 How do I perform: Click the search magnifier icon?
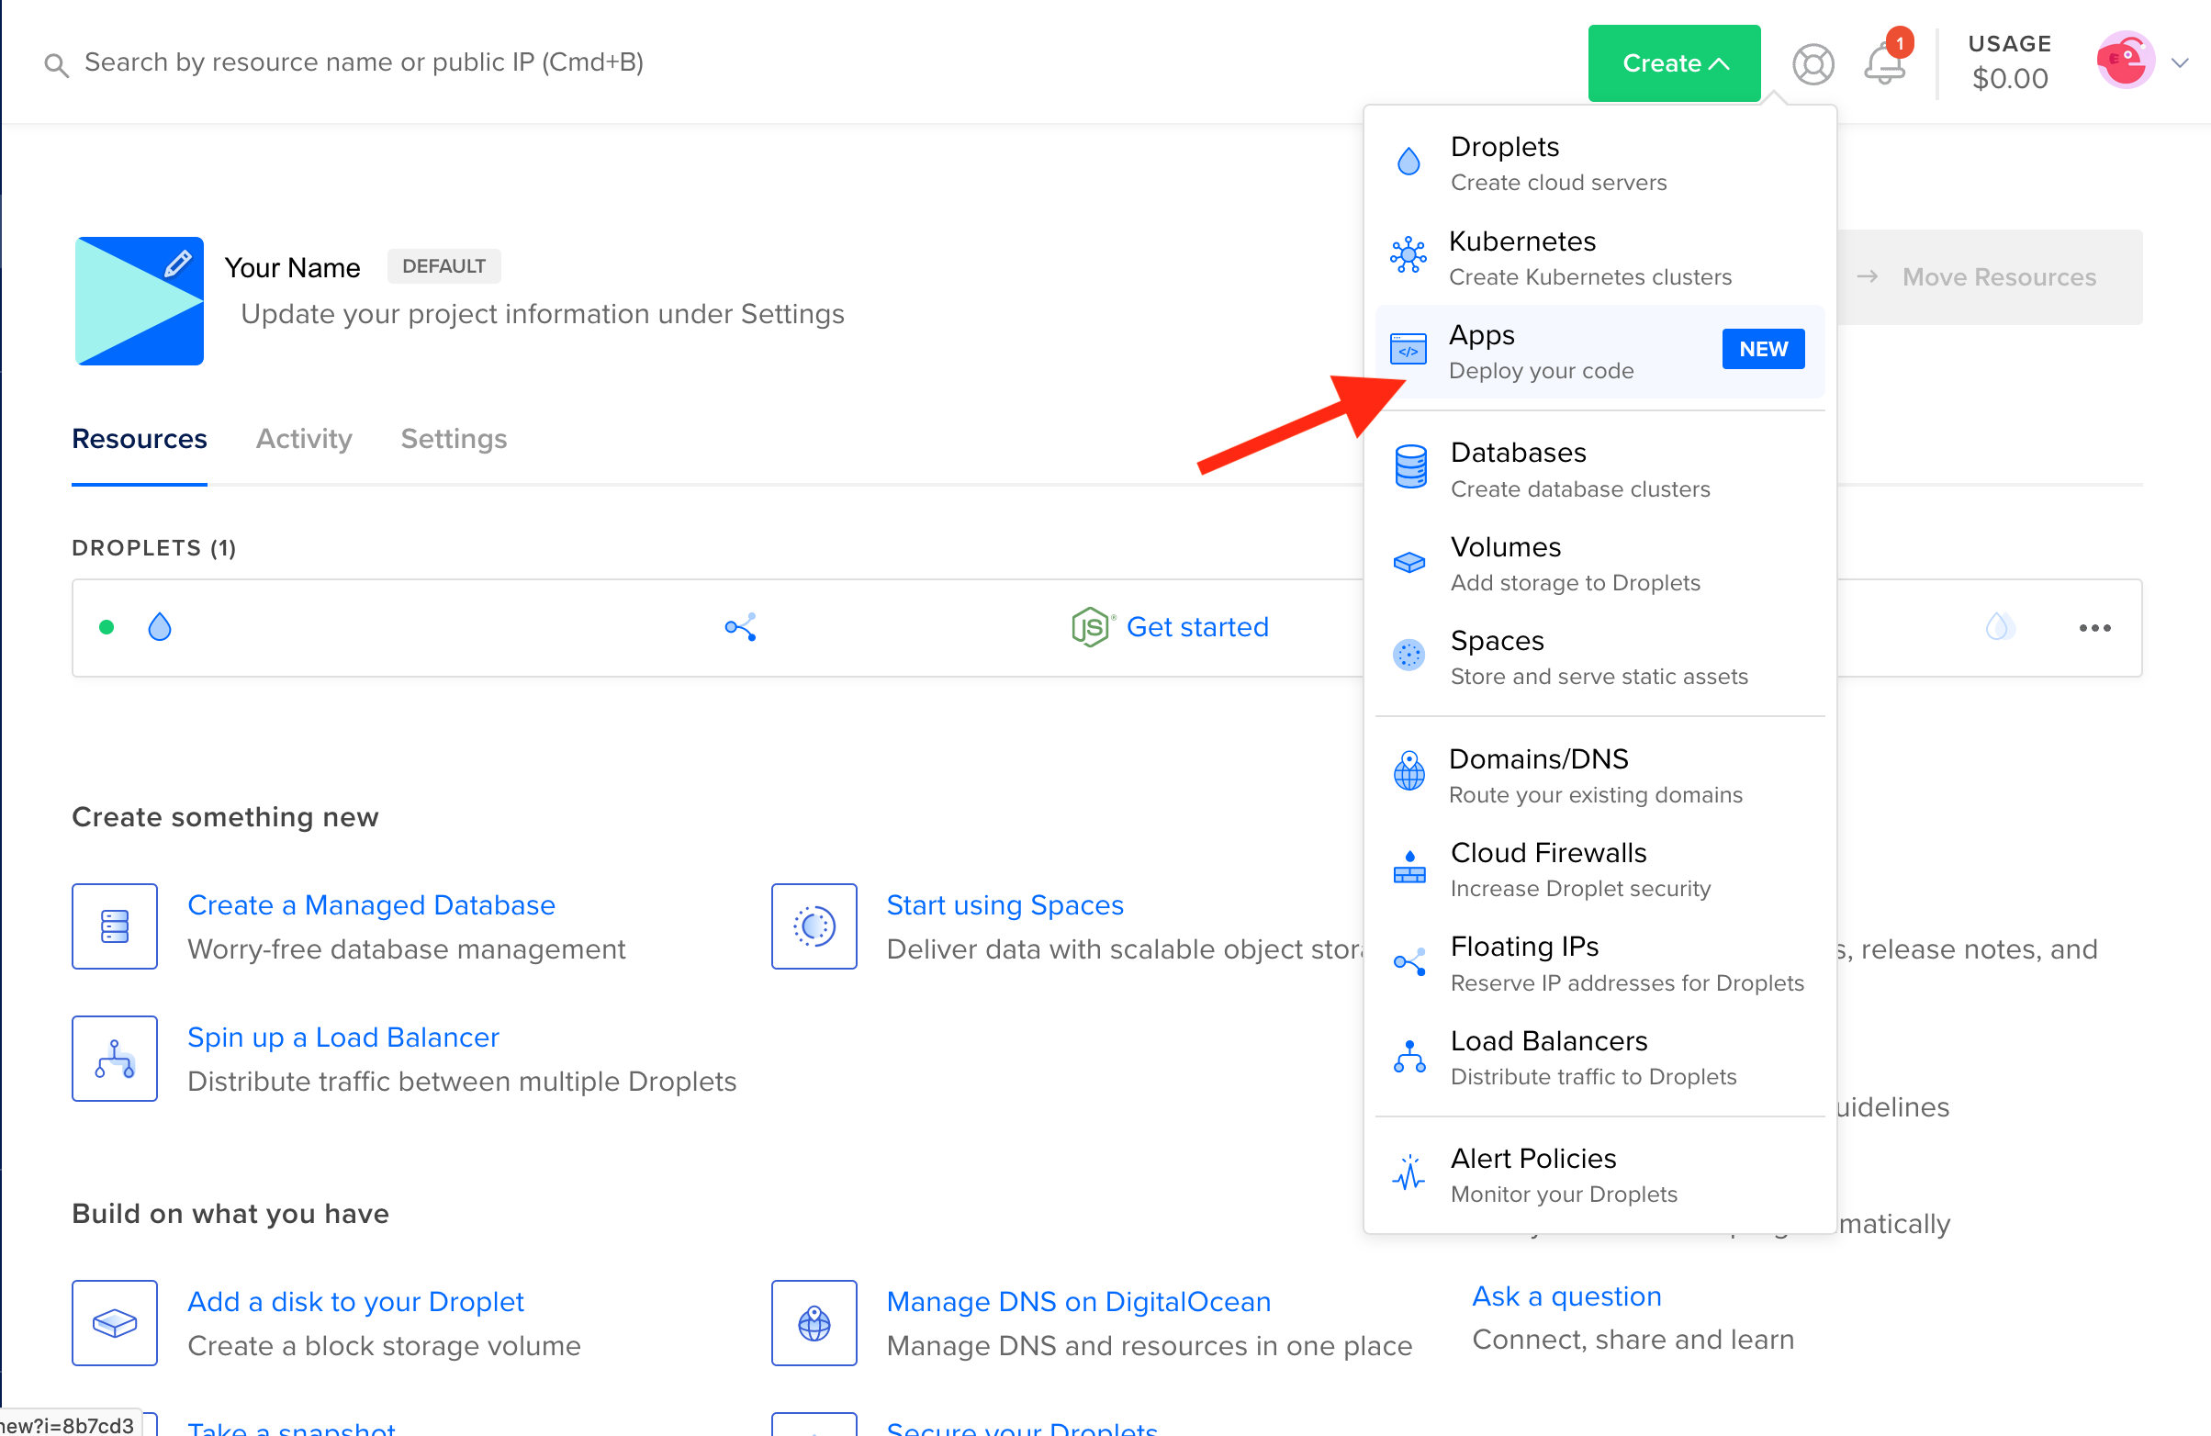(57, 64)
